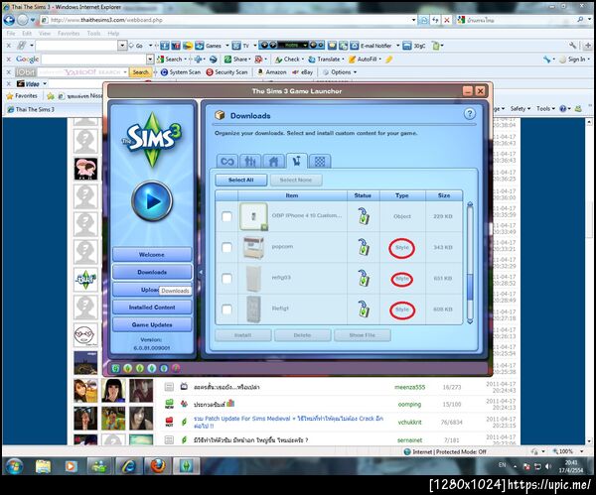This screenshot has width=596, height=495.
Task: Click Security Scan in the toolbar
Action: point(226,72)
